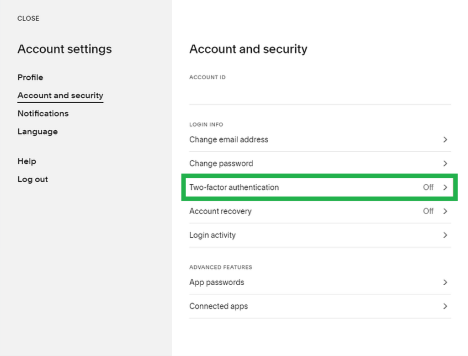
Task: Click chevron arrow beside Change password
Action: [x=445, y=164]
